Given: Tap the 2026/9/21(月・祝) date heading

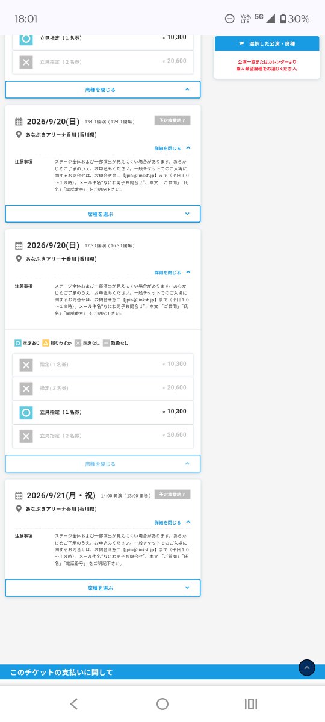Looking at the screenshot, I should 61,496.
